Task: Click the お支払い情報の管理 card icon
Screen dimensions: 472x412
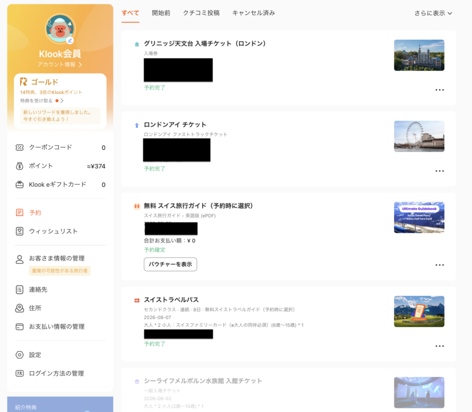Action: coord(20,327)
